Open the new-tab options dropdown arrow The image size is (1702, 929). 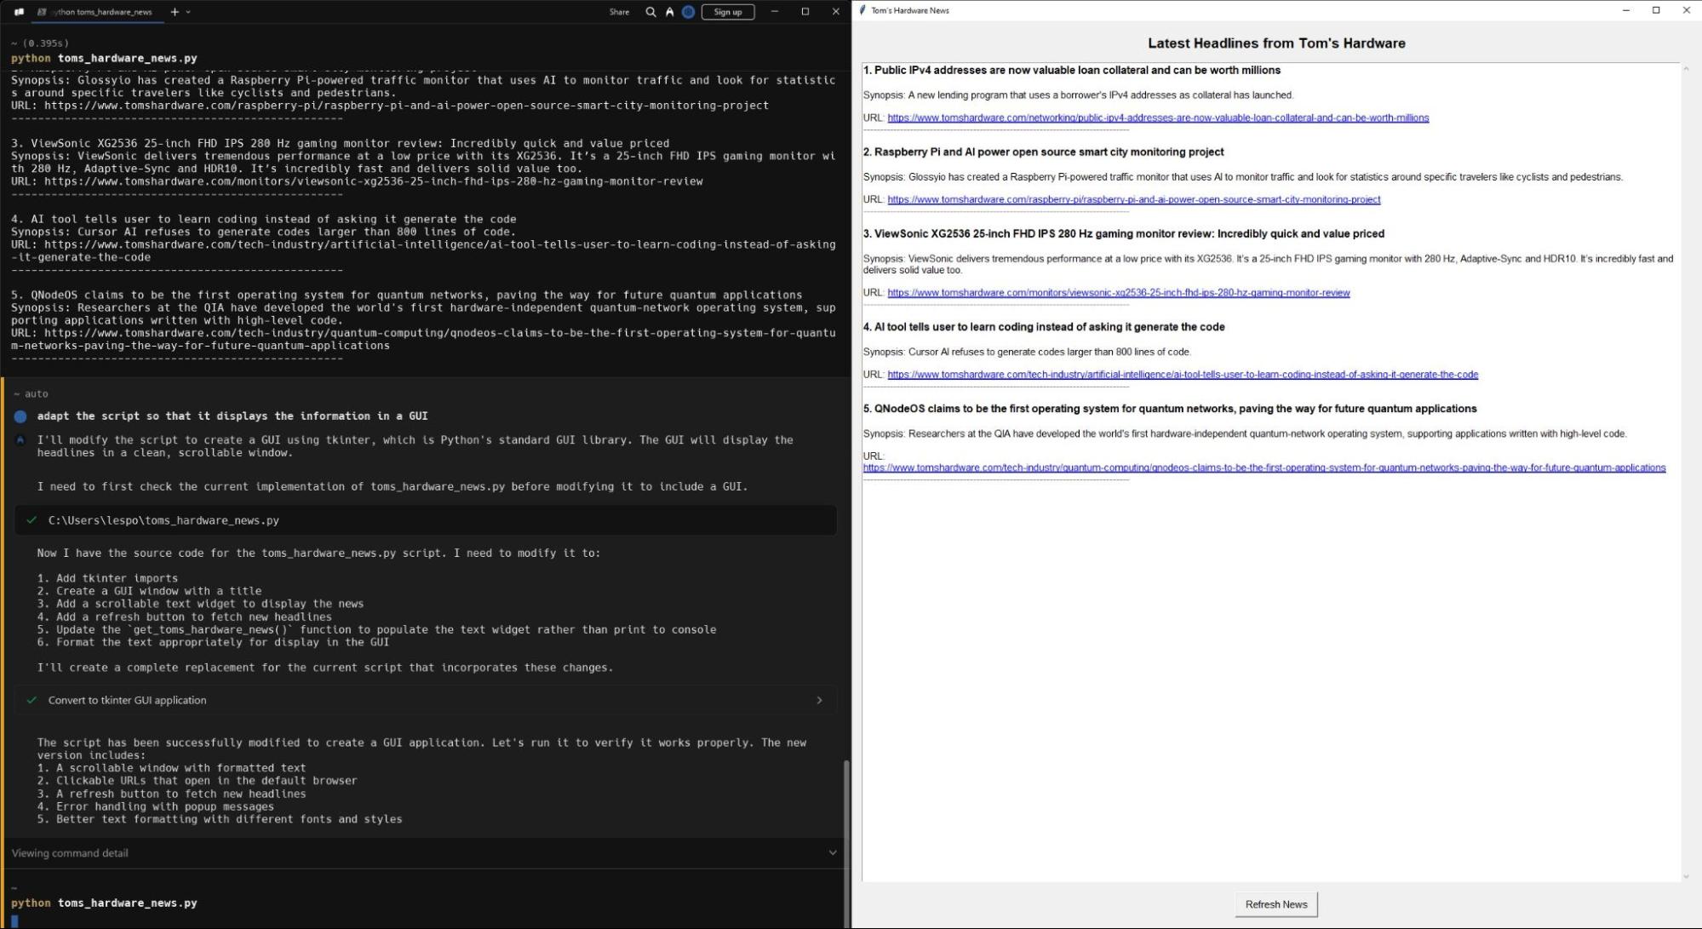[188, 12]
